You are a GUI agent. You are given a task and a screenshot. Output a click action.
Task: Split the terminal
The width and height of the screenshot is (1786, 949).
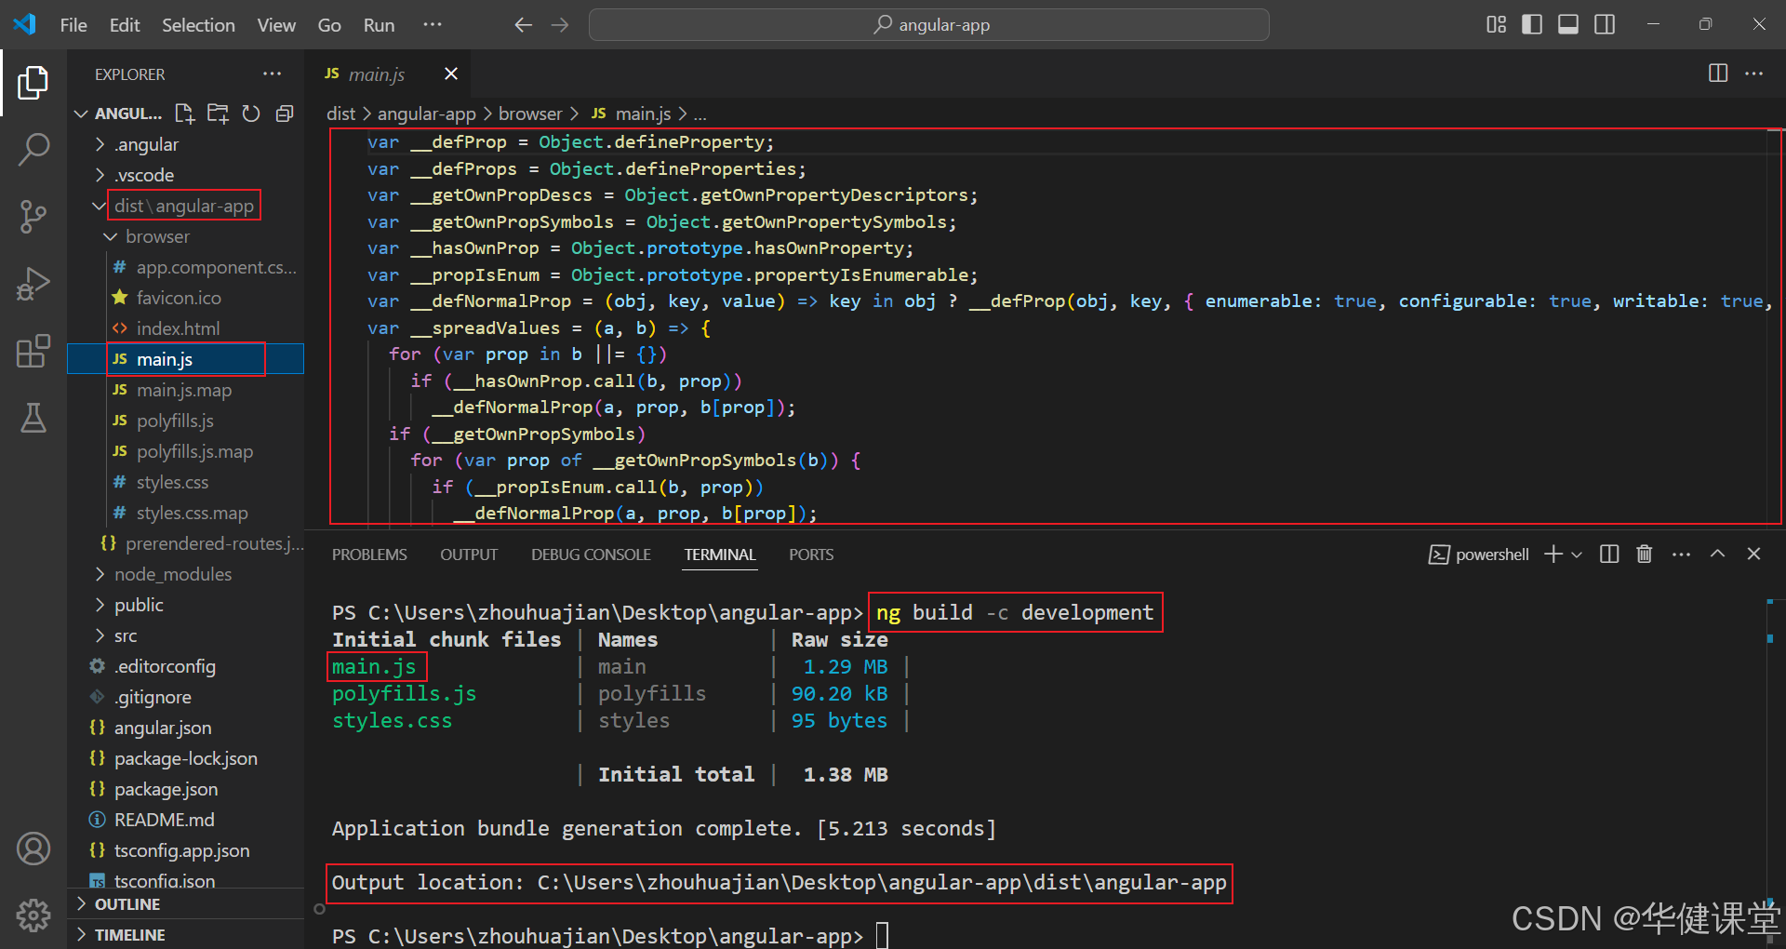coord(1609,555)
